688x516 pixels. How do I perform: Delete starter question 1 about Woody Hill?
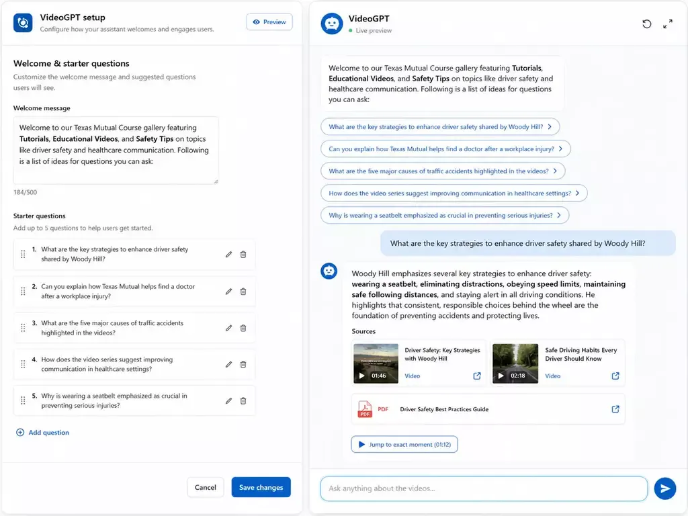click(243, 255)
